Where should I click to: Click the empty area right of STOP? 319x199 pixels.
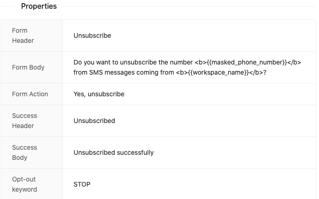coord(203,184)
